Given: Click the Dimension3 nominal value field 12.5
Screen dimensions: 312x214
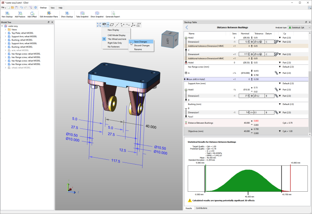Looking at the screenshot, I should point(244,42).
